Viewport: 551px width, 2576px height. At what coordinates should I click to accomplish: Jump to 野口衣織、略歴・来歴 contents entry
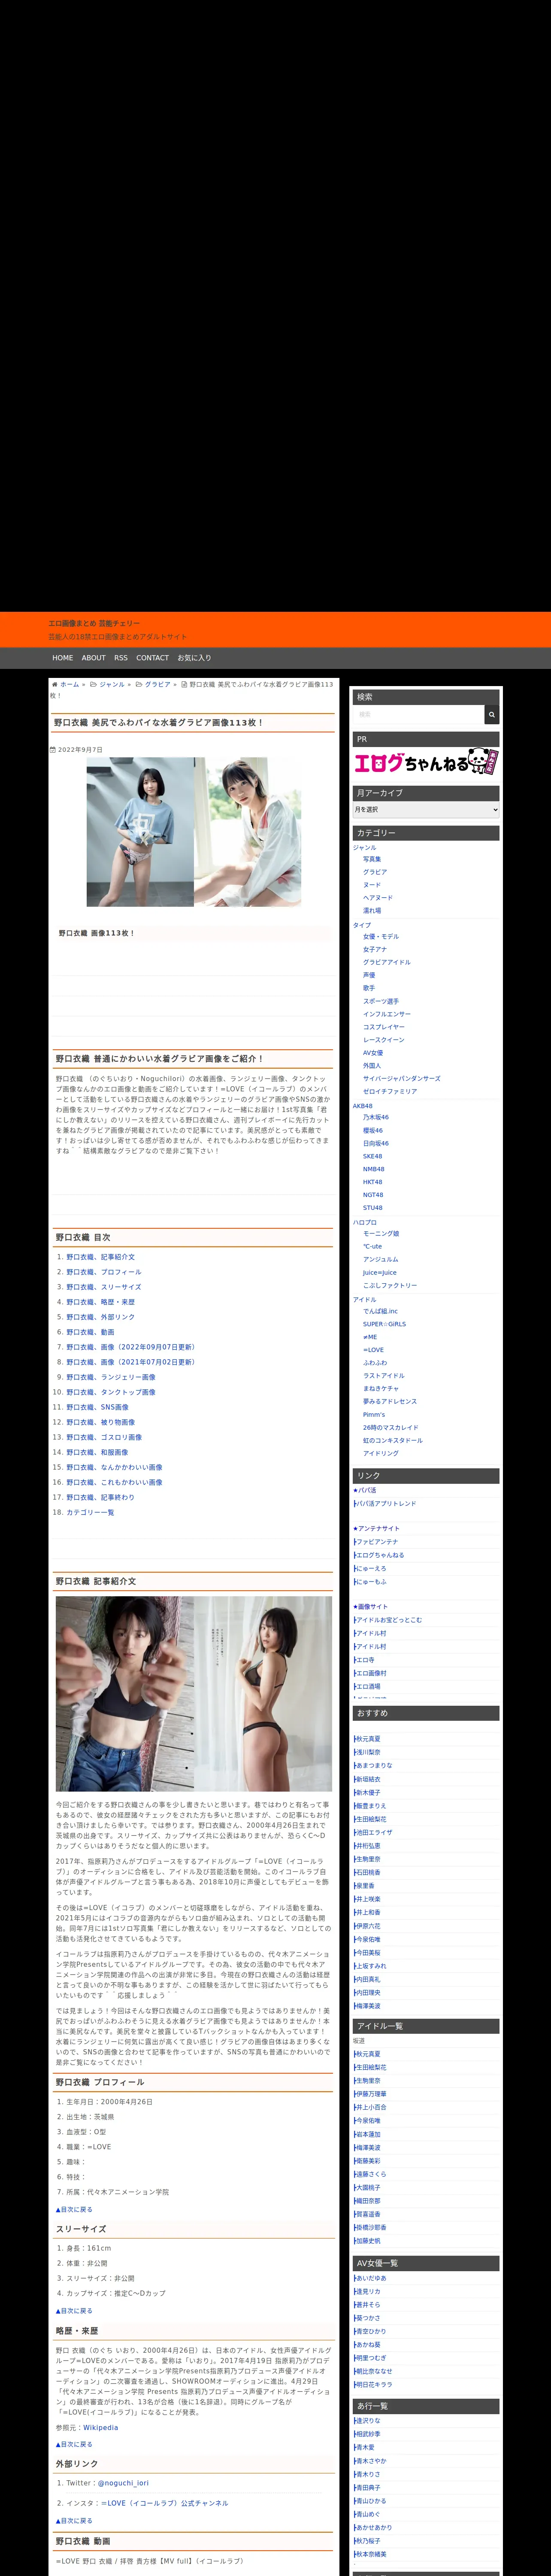(101, 1302)
